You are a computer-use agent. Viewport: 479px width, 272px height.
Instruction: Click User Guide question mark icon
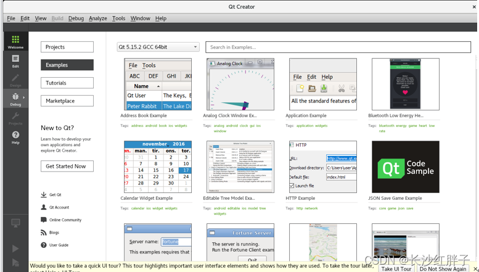coord(44,245)
